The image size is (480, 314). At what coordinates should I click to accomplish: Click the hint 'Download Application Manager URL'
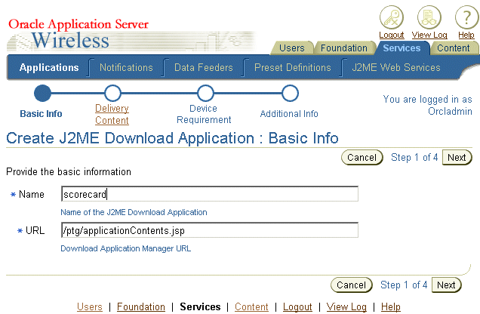pos(125,248)
